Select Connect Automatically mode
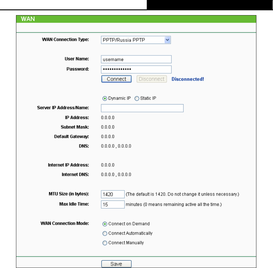 [104, 233]
